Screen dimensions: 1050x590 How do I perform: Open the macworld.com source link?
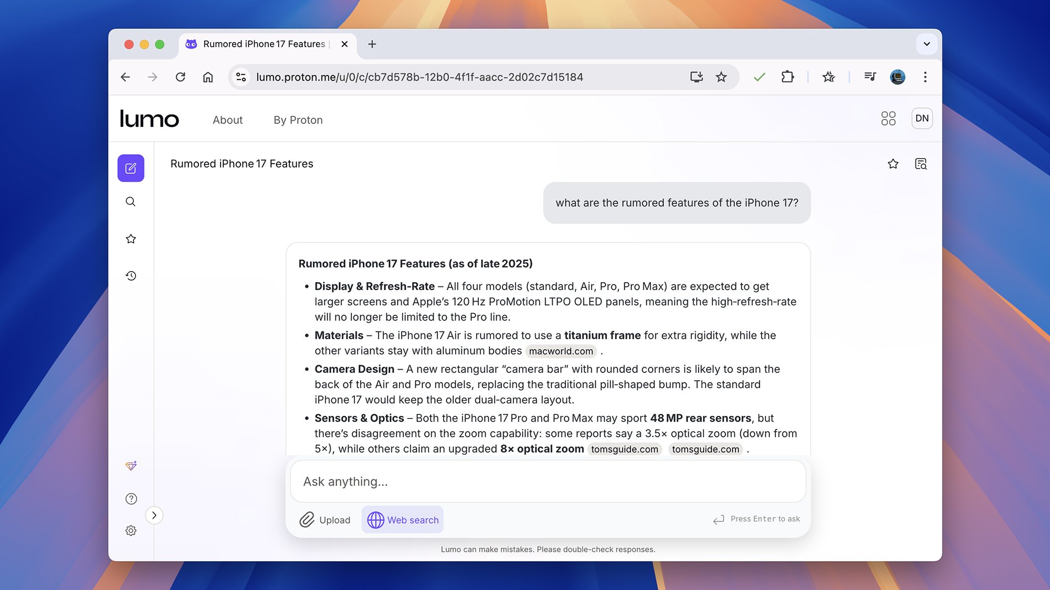tap(561, 351)
